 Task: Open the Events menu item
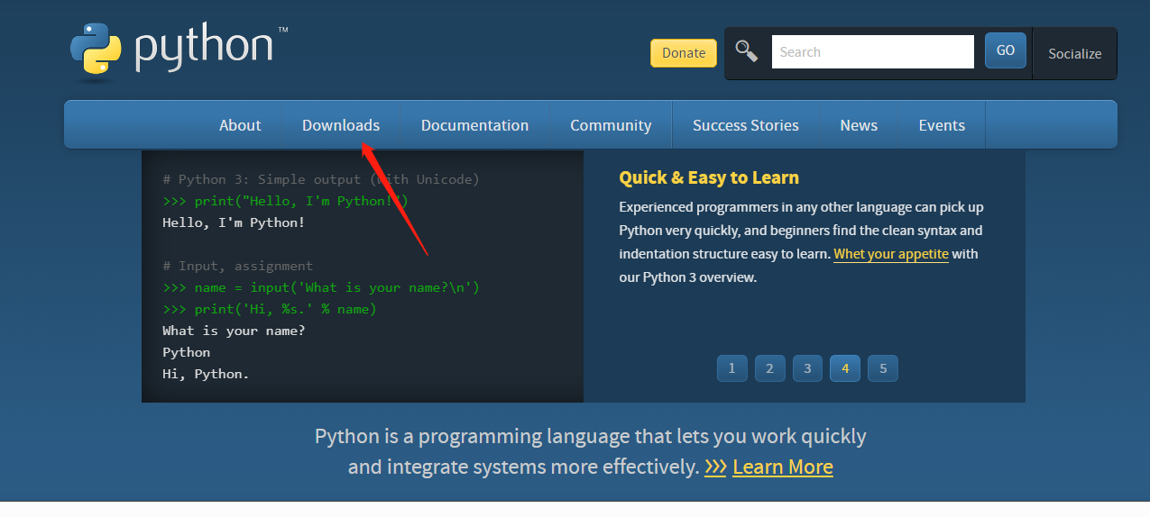[x=942, y=125]
